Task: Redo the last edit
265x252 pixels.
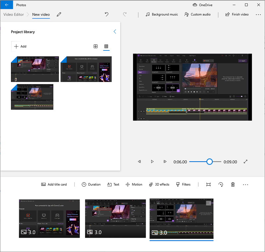Action: click(x=125, y=15)
